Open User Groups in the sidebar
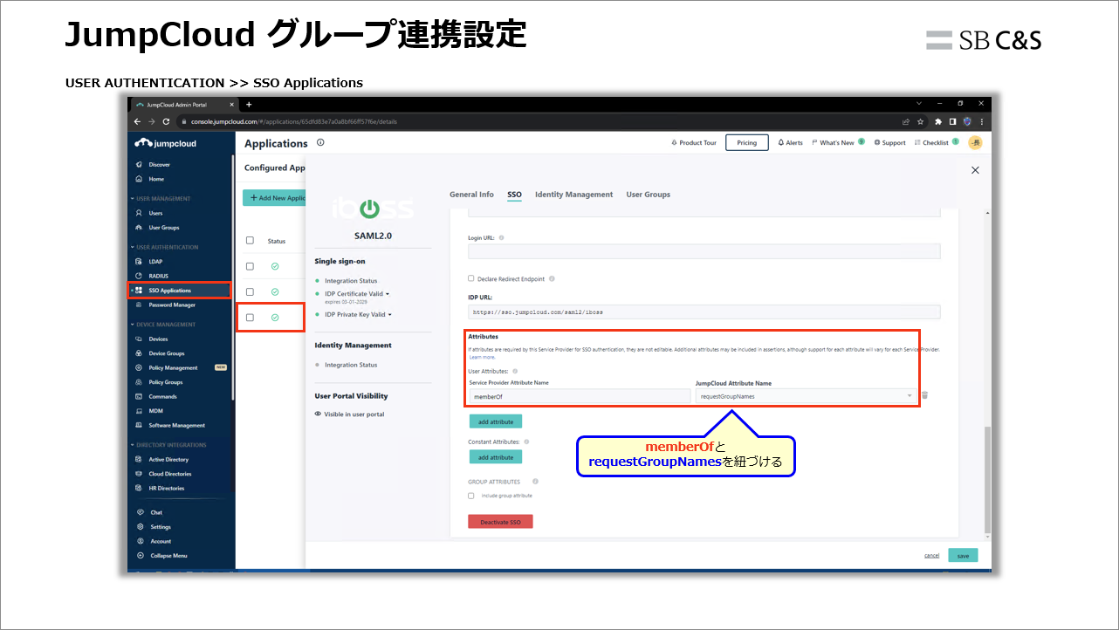1119x630 pixels. 163,228
